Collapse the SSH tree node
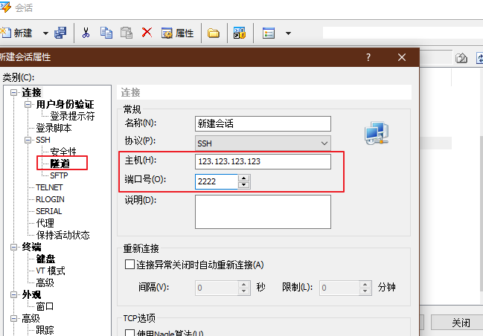Viewport: 483px width, 336px height. [29, 140]
